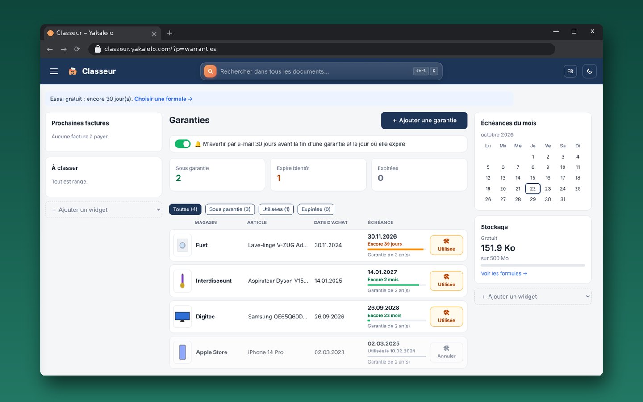
Task: Open the Apple Store iPhone thumbnail
Action: coord(182,352)
